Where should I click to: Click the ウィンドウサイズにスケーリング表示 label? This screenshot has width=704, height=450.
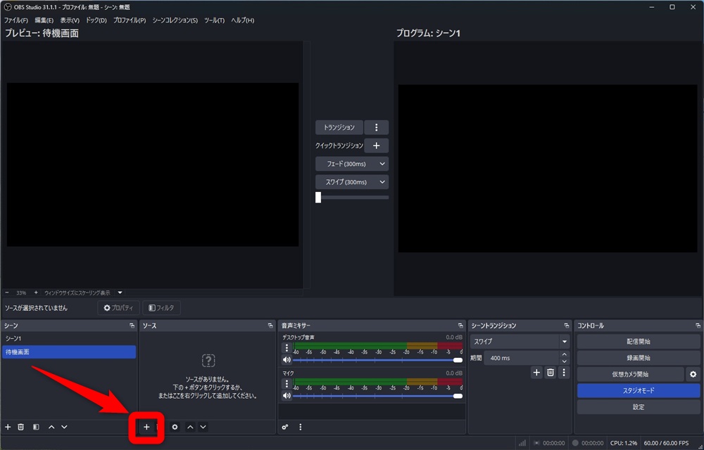coord(77,292)
